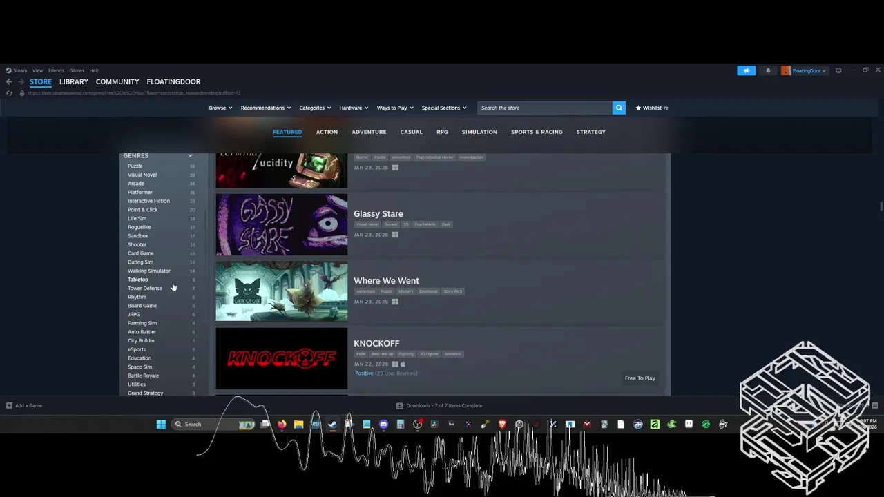Open the Special Sections dropdown
The height and width of the screenshot is (497, 884).
[444, 108]
